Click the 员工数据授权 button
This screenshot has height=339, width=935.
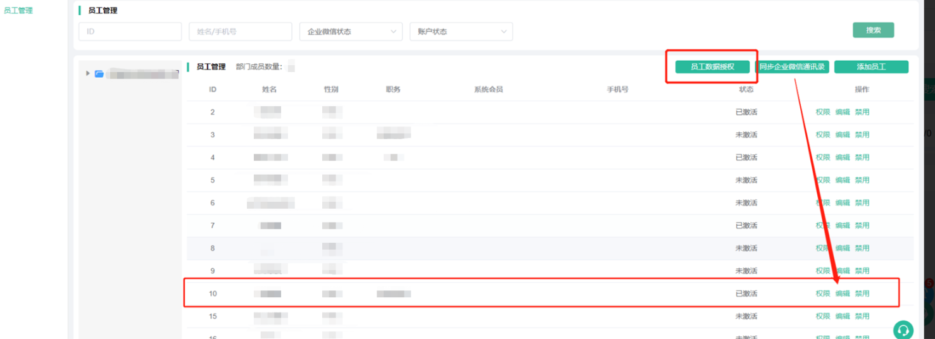coord(712,67)
